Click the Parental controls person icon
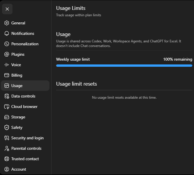The width and height of the screenshot is (194, 175). click(x=7, y=148)
